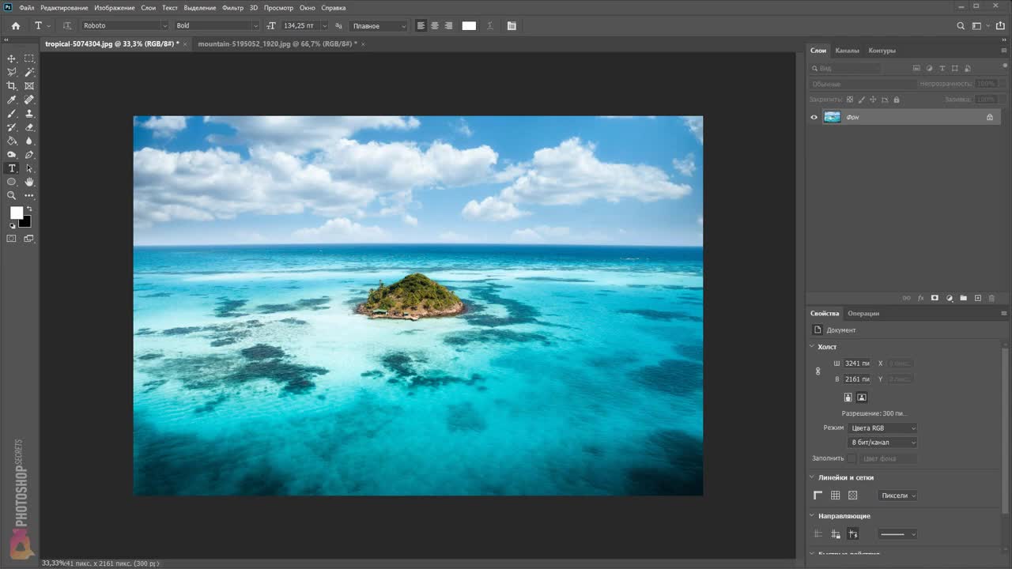Screen dimensions: 1012x569
Task: Click the center text alignment icon
Action: (x=434, y=25)
